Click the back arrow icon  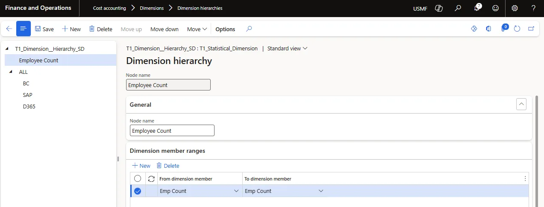(9, 29)
